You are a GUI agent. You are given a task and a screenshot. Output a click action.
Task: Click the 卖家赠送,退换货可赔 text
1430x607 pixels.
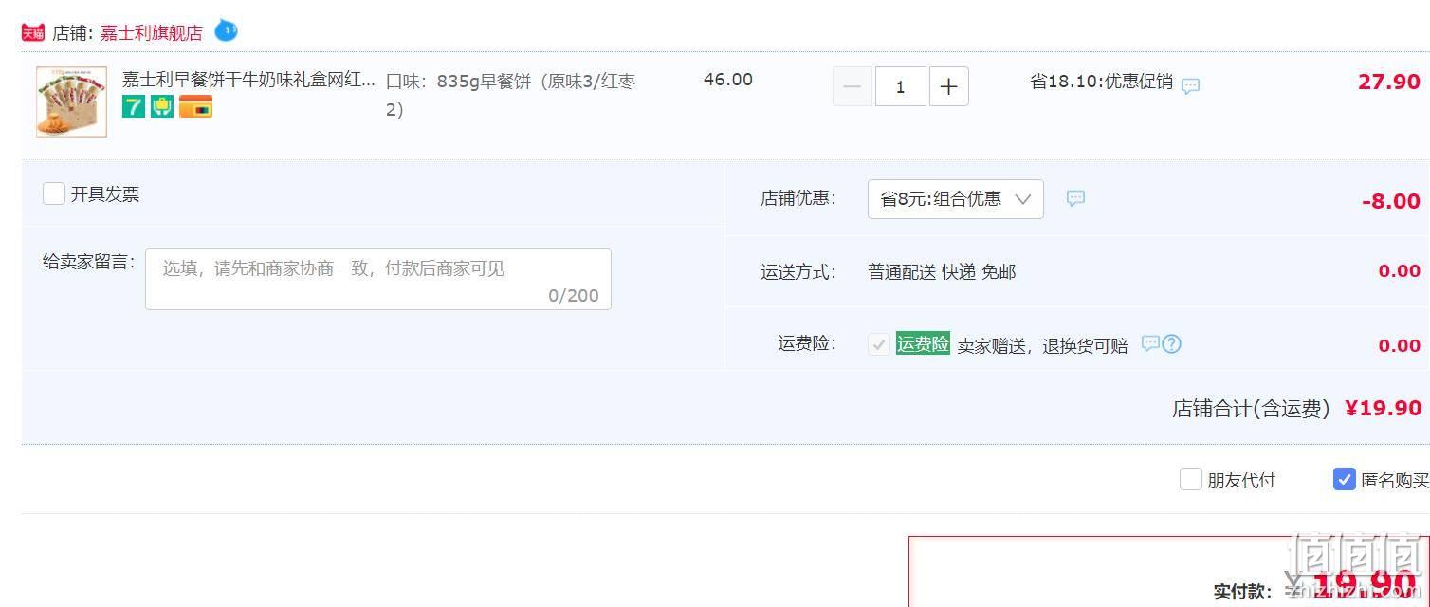click(x=1042, y=346)
